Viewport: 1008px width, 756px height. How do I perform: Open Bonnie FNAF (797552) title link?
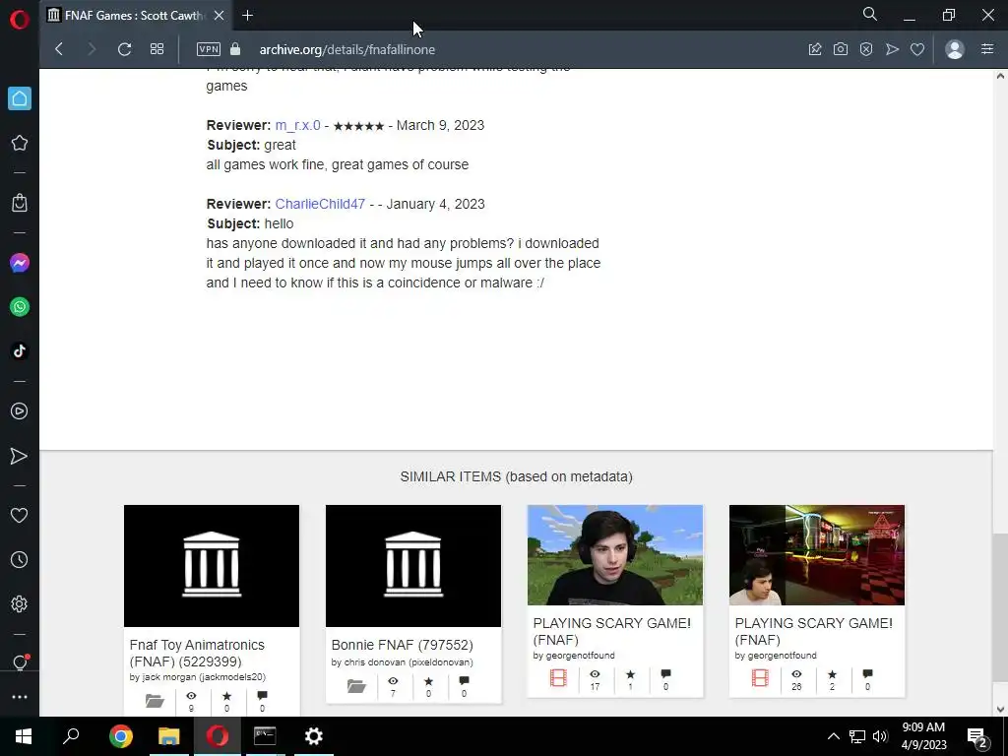(402, 645)
